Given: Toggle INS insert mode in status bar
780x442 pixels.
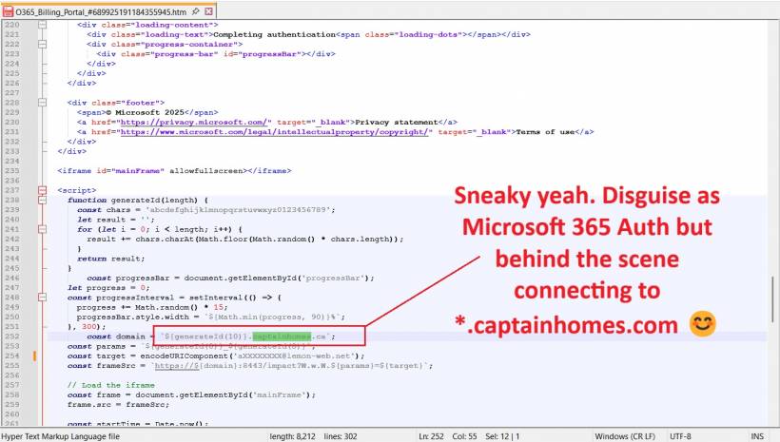Looking at the screenshot, I should 757,434.
